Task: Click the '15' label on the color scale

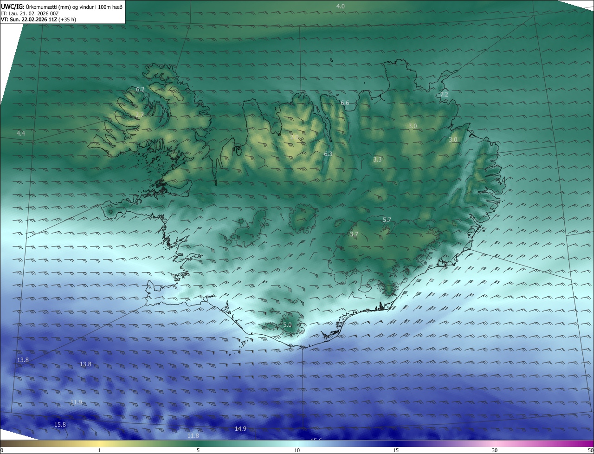Action: pos(396,450)
